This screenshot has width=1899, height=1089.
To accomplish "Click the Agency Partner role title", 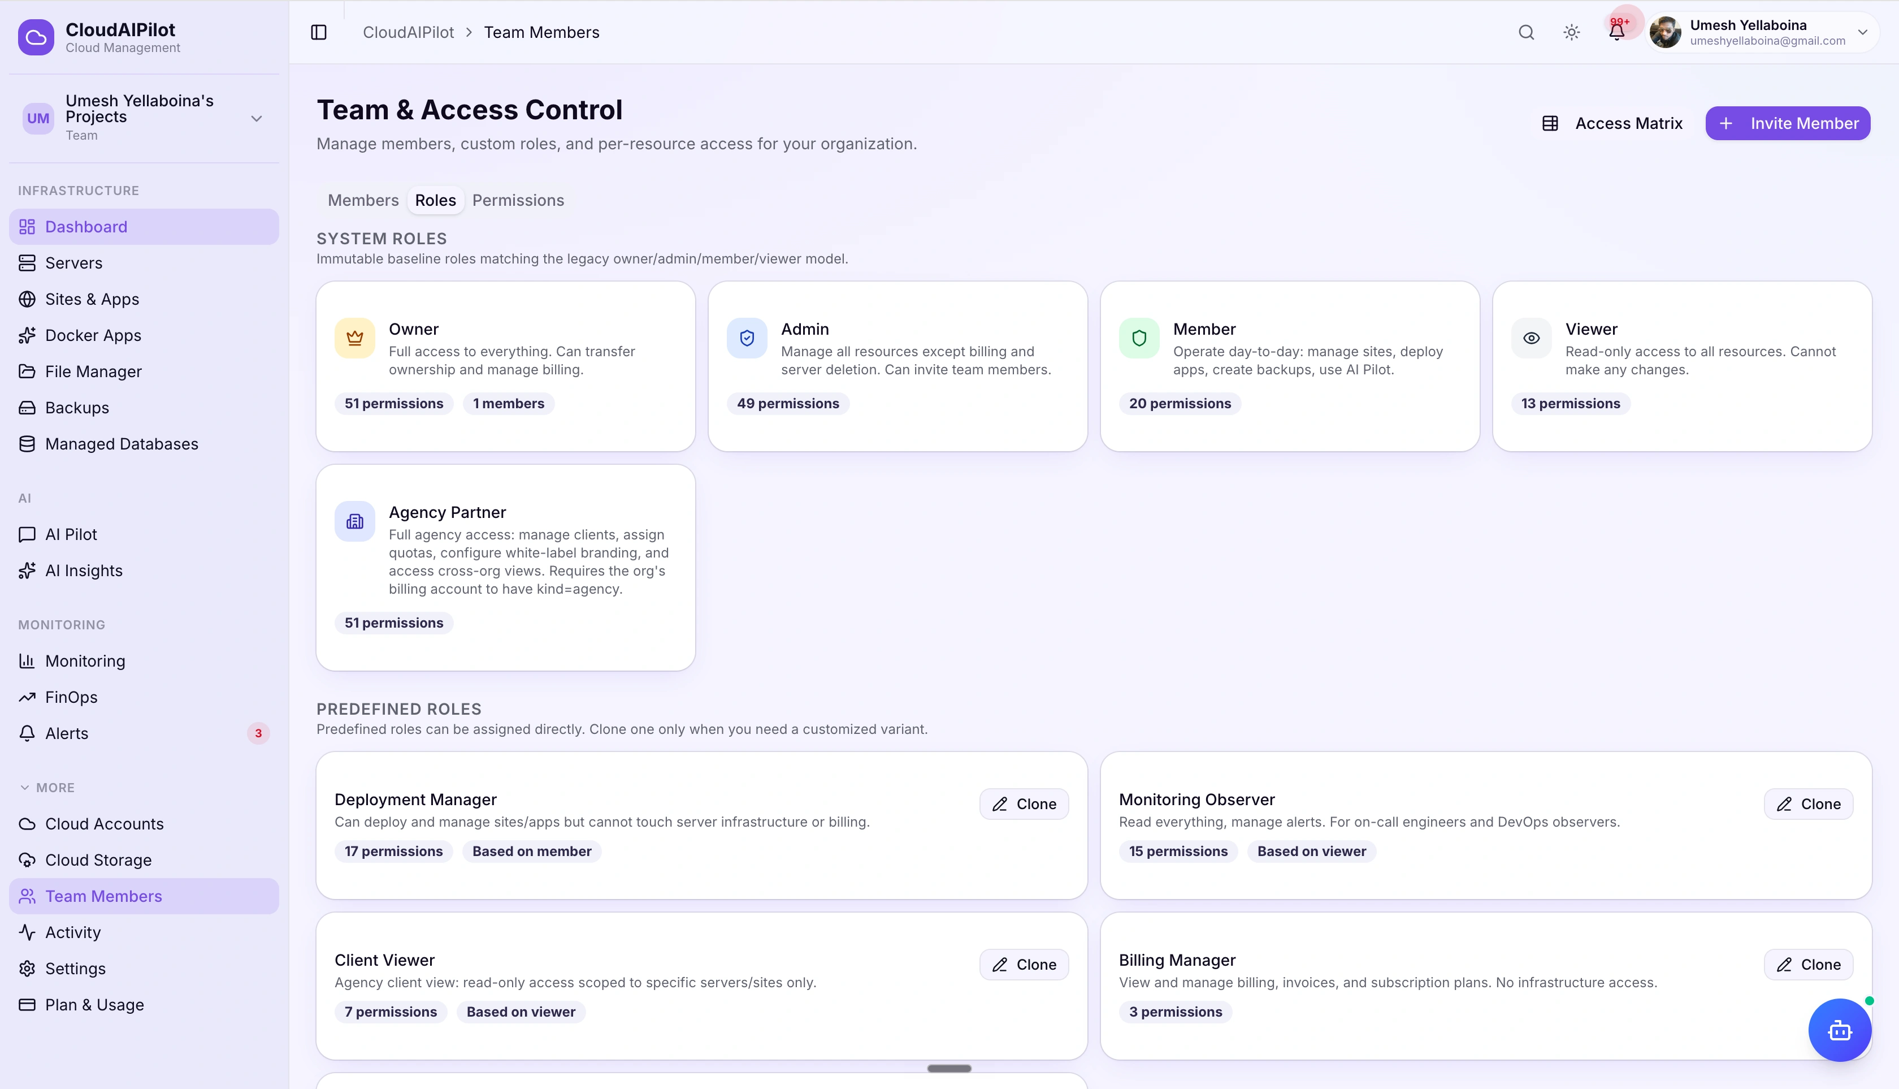I will pyautogui.click(x=447, y=512).
